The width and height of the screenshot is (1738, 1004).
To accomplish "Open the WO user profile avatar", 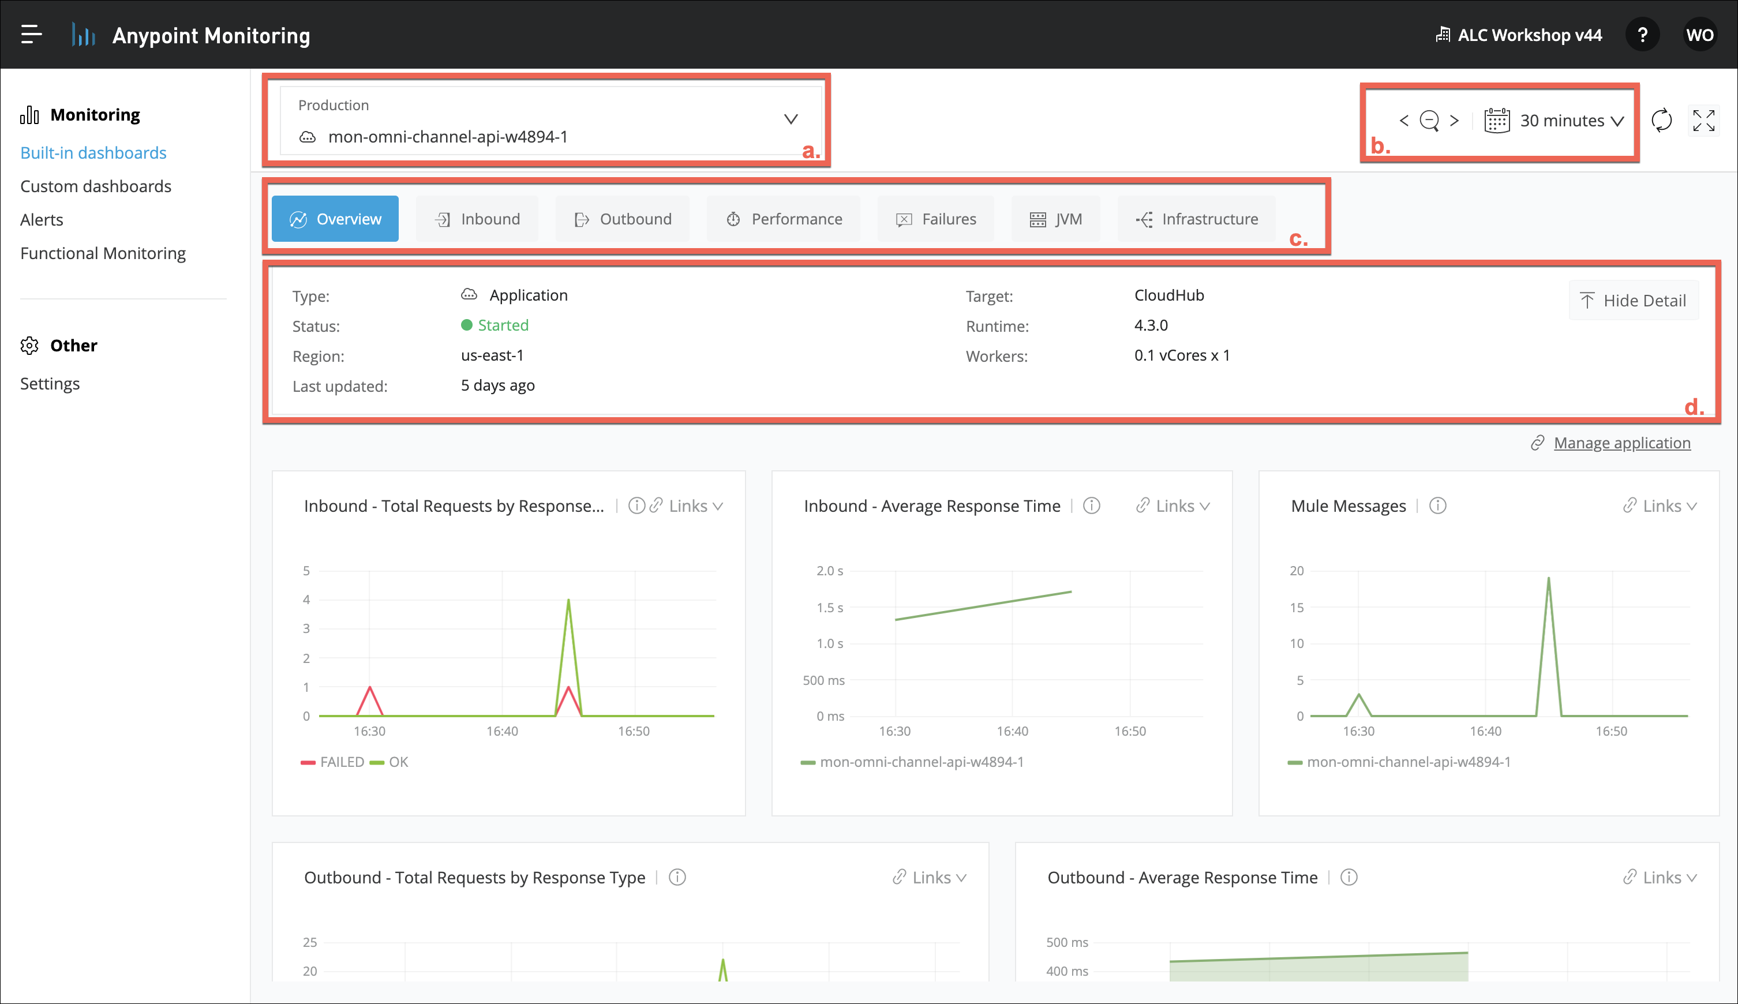I will [x=1699, y=35].
